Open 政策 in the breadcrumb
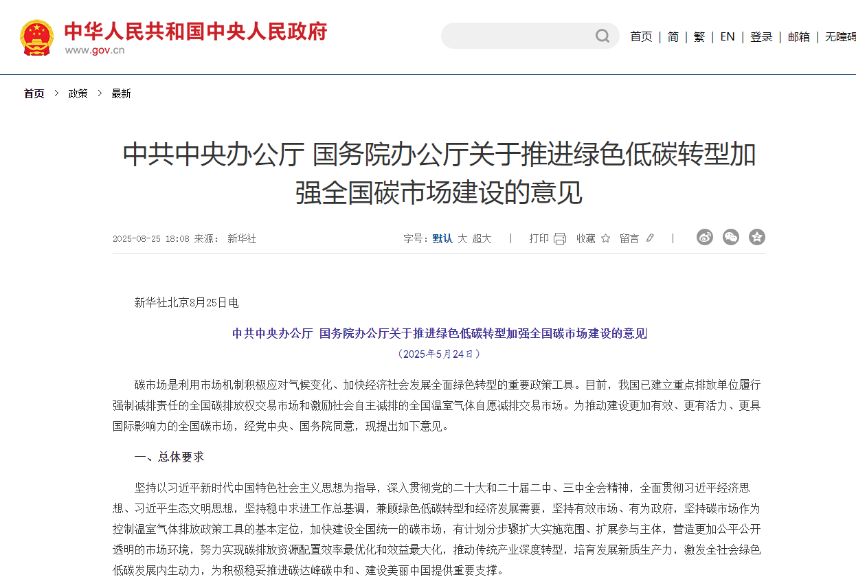The height and width of the screenshot is (588, 856). [78, 93]
